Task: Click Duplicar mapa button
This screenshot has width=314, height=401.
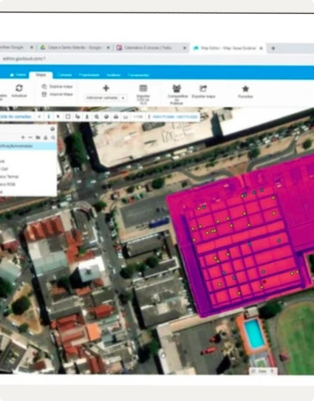Action: (x=57, y=86)
